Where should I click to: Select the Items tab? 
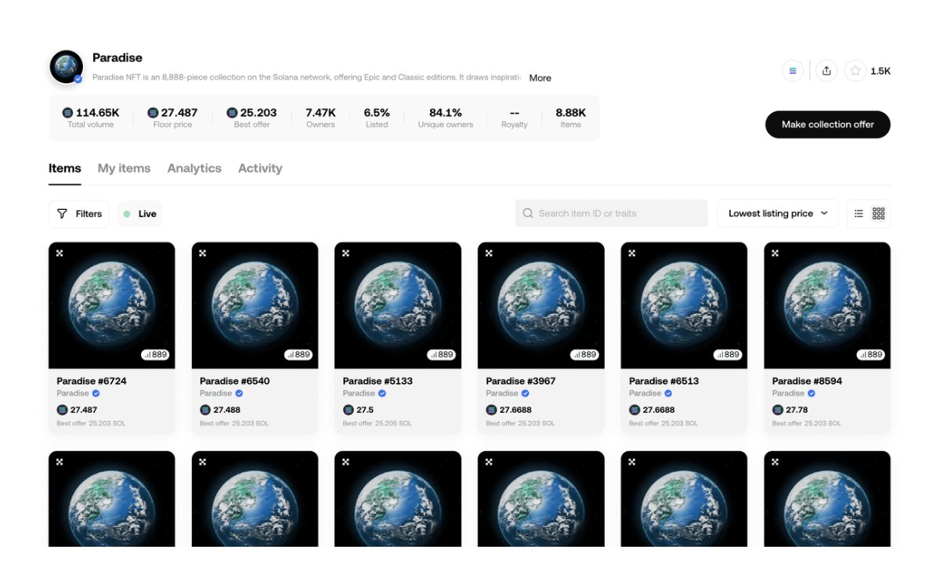[65, 168]
